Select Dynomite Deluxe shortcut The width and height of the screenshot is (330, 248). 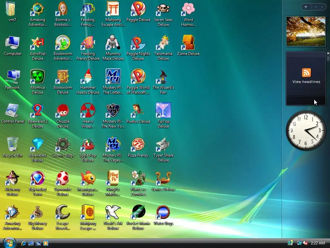pos(63,183)
